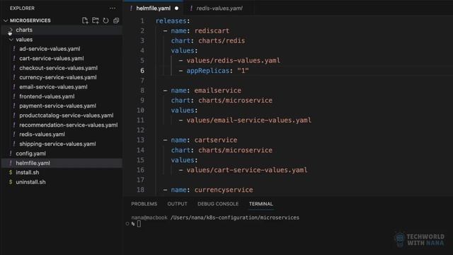This screenshot has height=255, width=453.
Task: Click the unsaved dot on helmfile.yaml tab
Action: (176, 8)
